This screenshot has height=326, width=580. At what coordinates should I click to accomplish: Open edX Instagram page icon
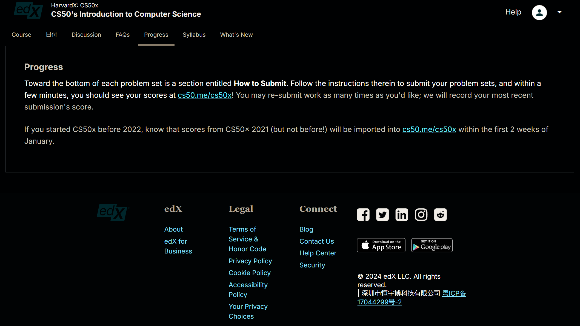tap(421, 215)
